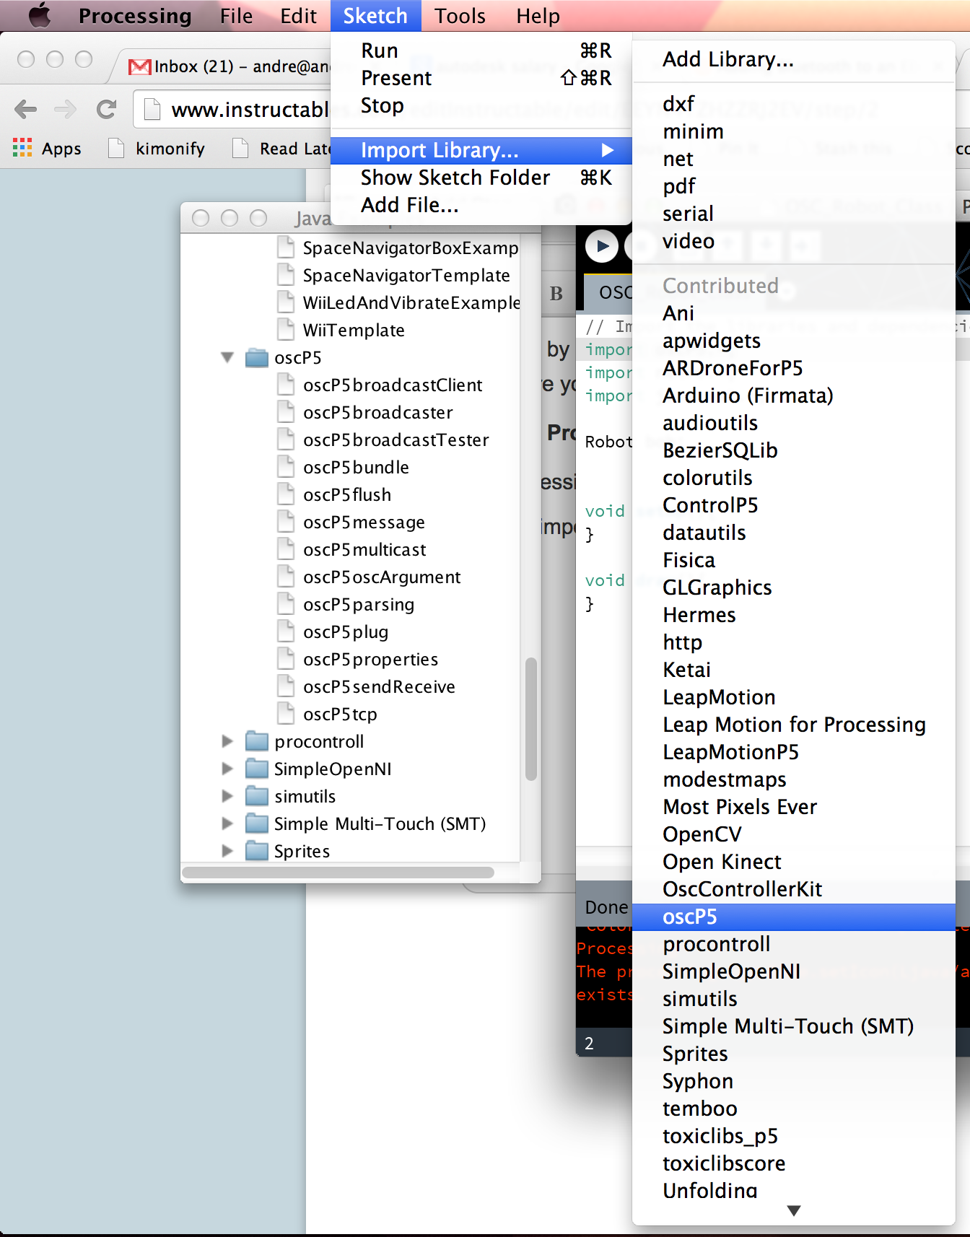Expand the Simple Multi-Touch (SMT) folder
This screenshot has height=1237, width=970.
(227, 823)
